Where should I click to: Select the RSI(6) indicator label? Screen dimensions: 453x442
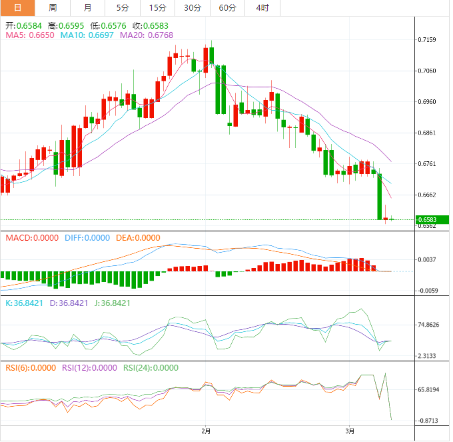point(31,367)
